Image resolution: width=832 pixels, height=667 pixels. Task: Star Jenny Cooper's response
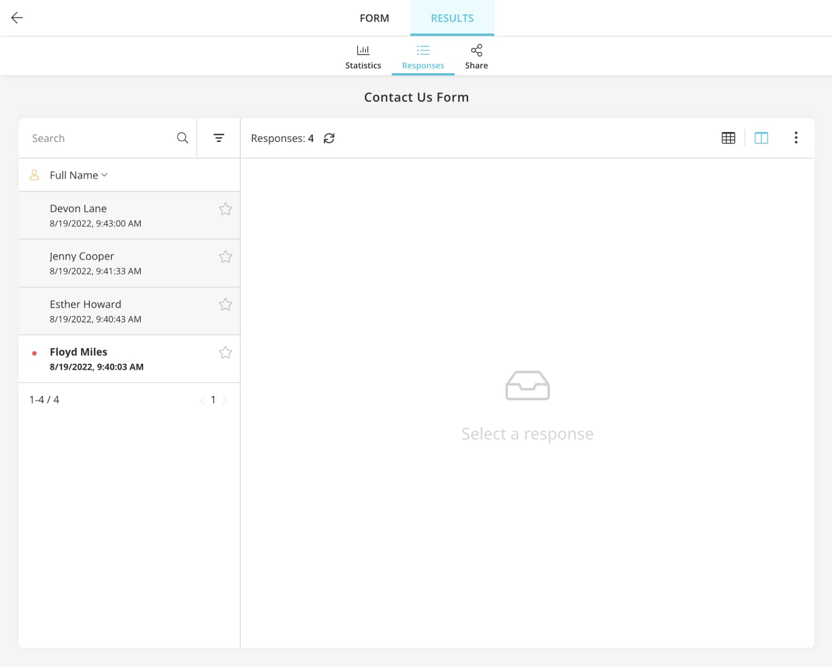(225, 257)
